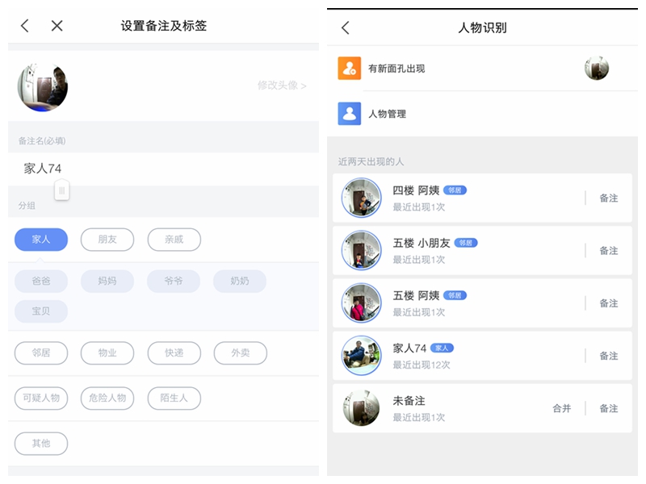Select the 物业 group tag
This screenshot has height=484, width=646.
pyautogui.click(x=107, y=353)
